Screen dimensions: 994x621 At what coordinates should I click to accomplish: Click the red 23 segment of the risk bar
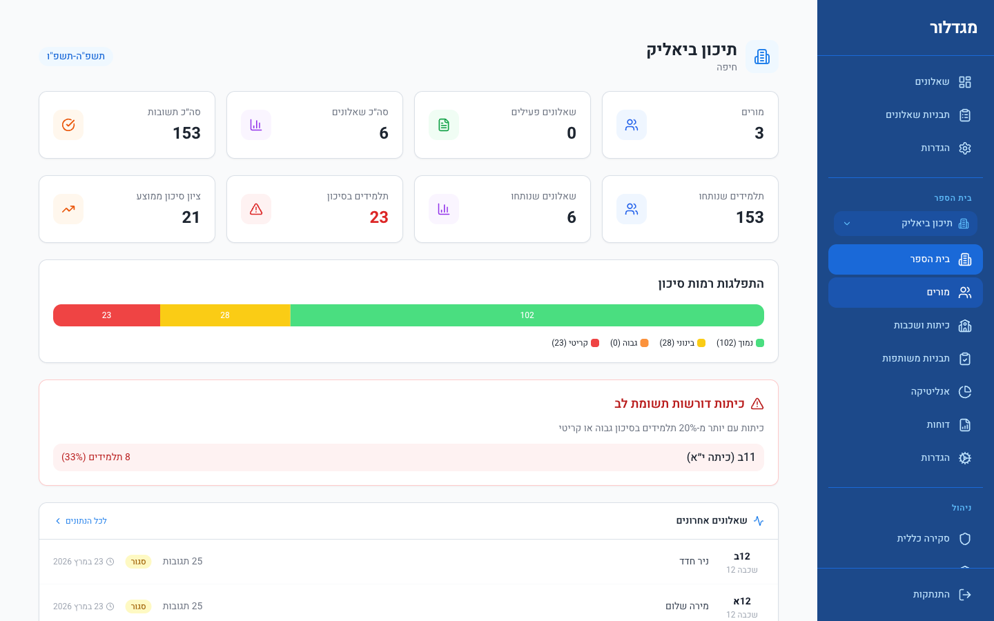click(x=106, y=315)
